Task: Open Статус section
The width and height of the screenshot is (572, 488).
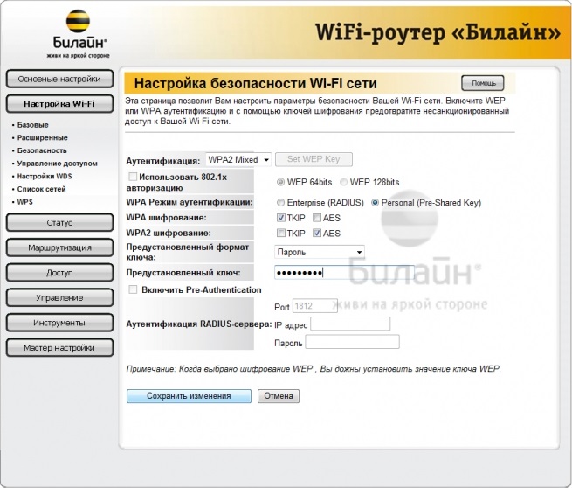Action: click(59, 222)
